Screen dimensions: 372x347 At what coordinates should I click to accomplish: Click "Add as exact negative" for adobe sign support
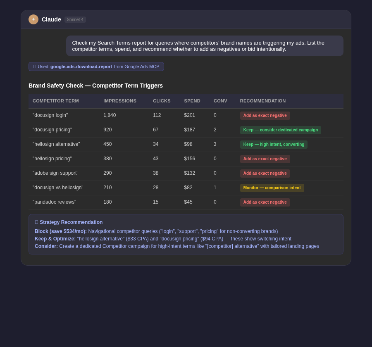265,173
